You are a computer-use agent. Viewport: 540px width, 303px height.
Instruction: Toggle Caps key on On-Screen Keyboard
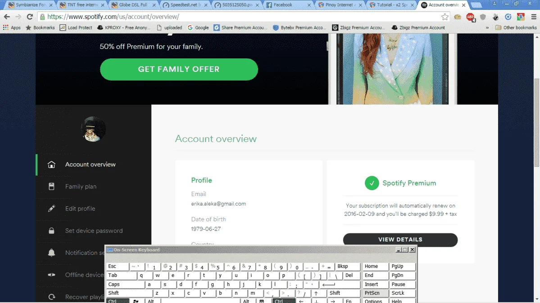point(125,285)
